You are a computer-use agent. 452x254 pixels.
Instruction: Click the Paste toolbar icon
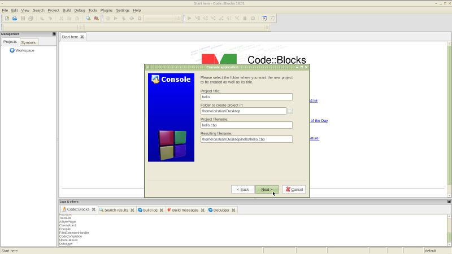click(x=77, y=18)
